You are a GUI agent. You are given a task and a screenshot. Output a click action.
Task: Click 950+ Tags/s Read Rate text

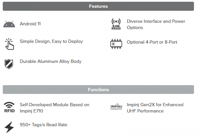pyautogui.click(x=43, y=125)
